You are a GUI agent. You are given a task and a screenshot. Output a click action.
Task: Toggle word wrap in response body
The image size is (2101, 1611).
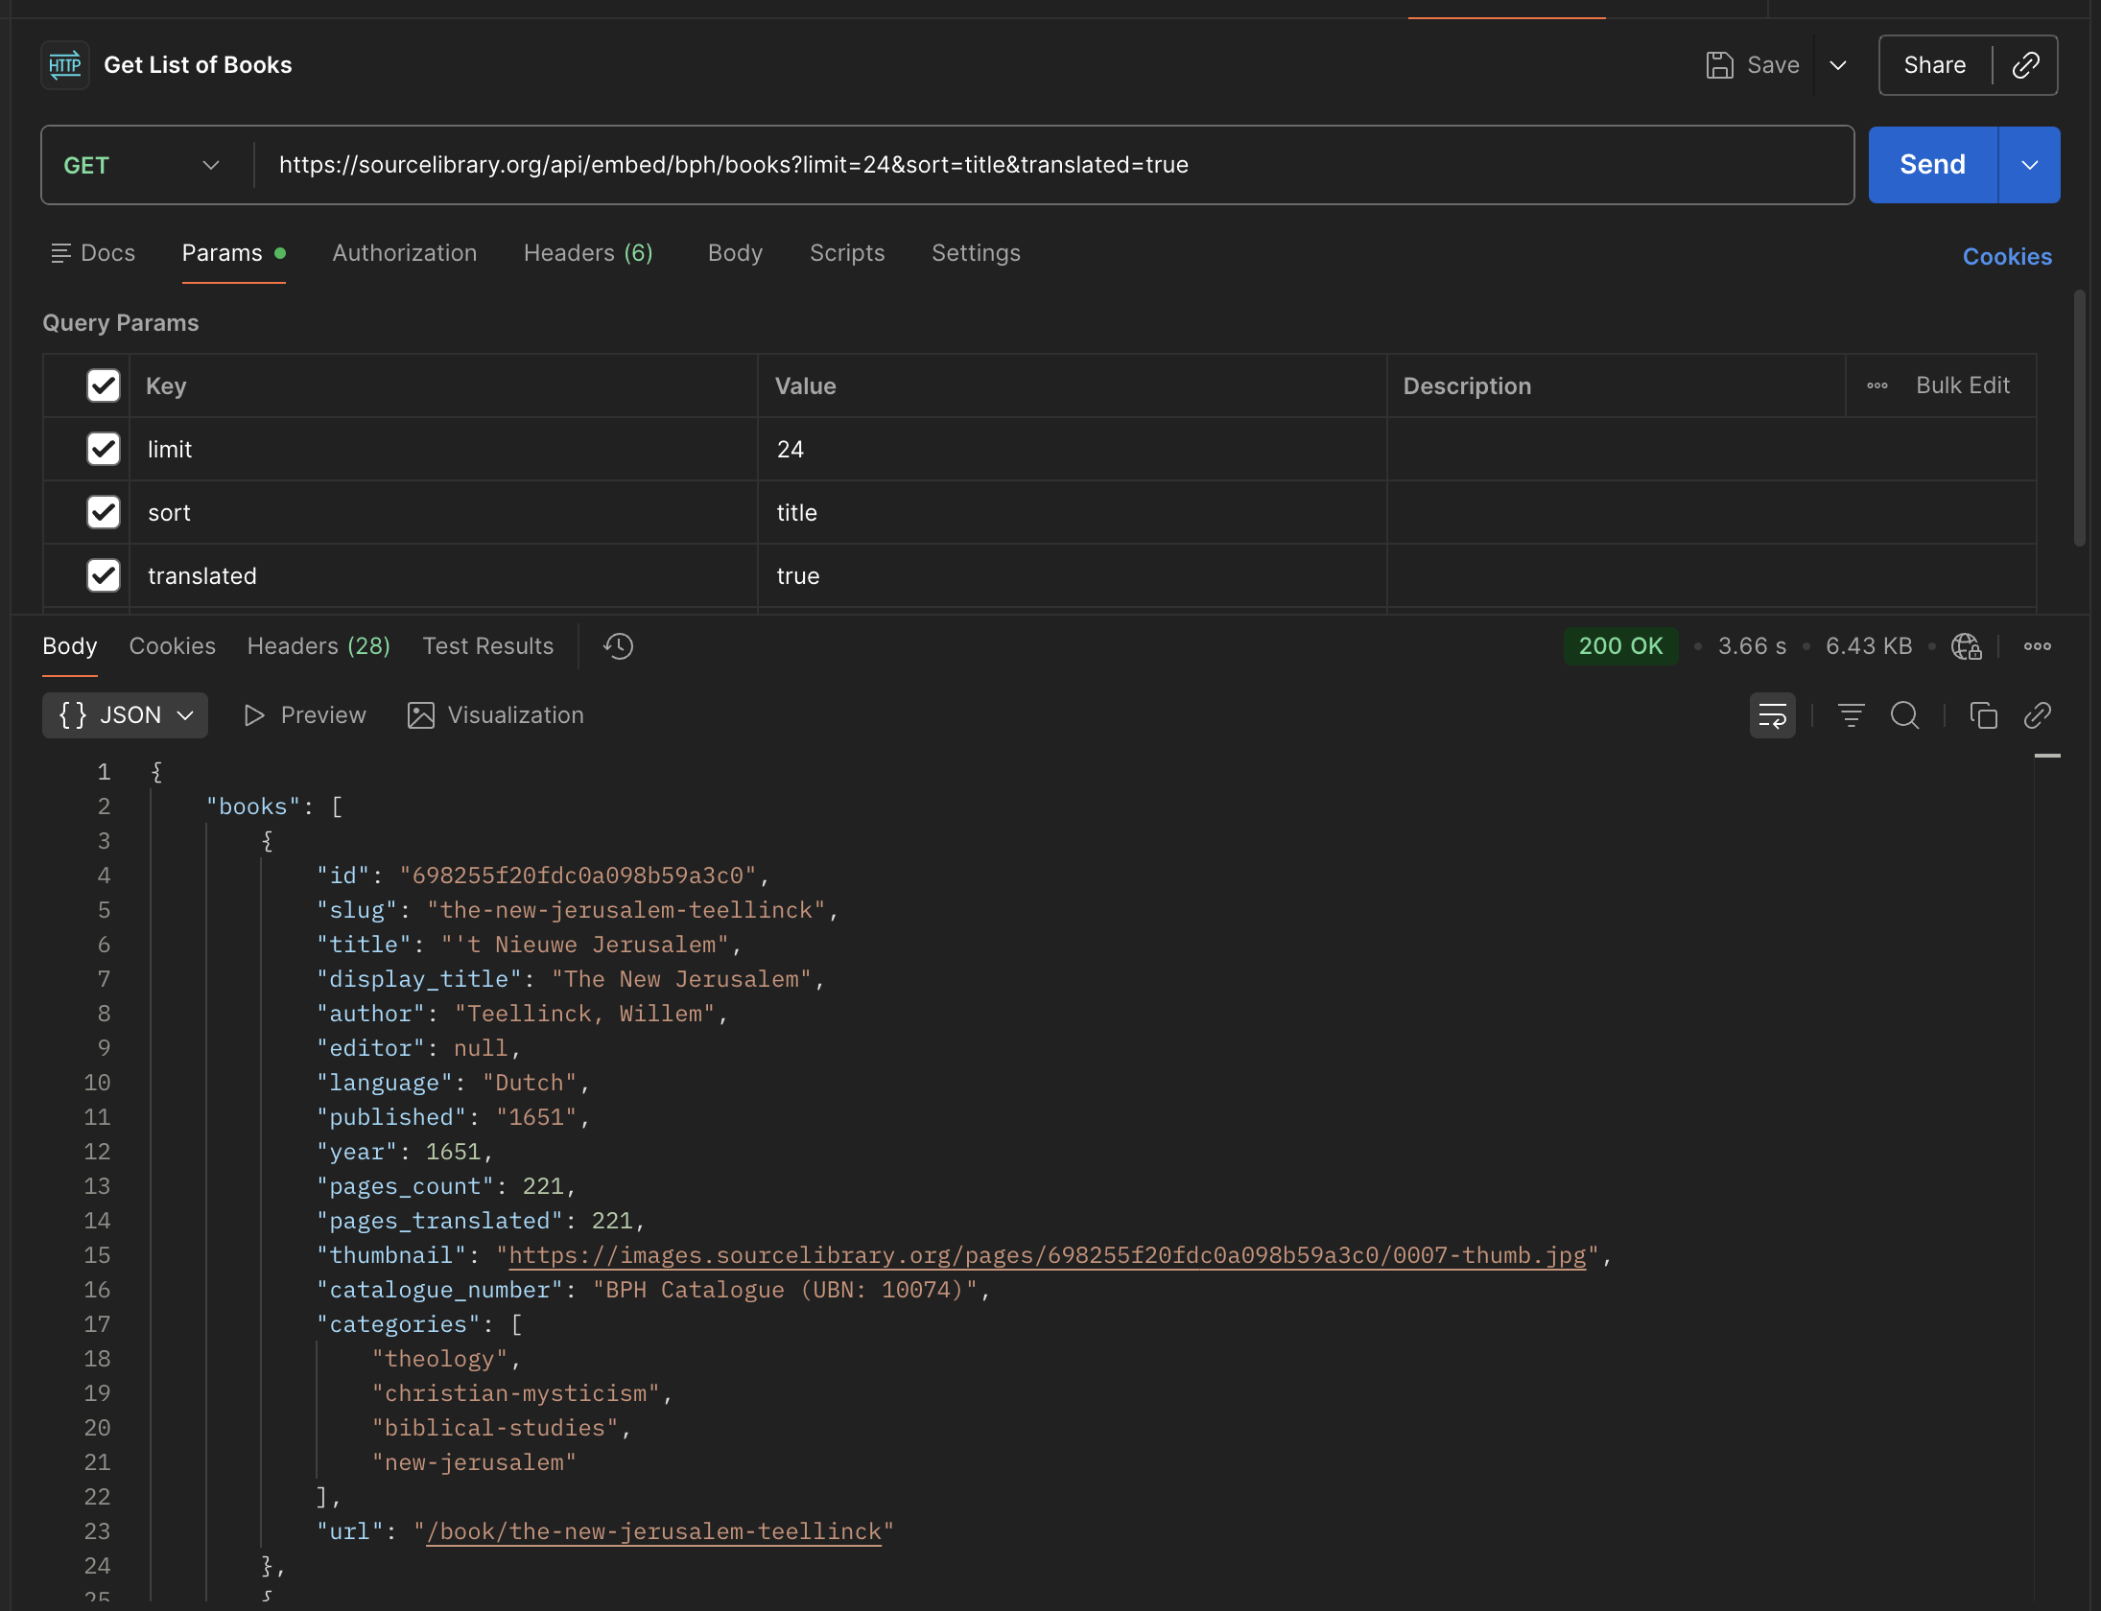point(1772,715)
